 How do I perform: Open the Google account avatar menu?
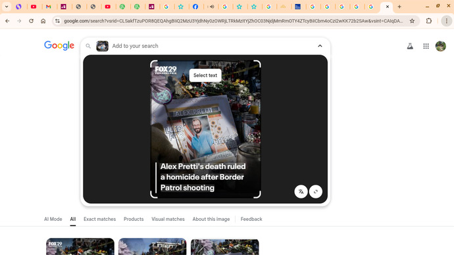coord(441,46)
